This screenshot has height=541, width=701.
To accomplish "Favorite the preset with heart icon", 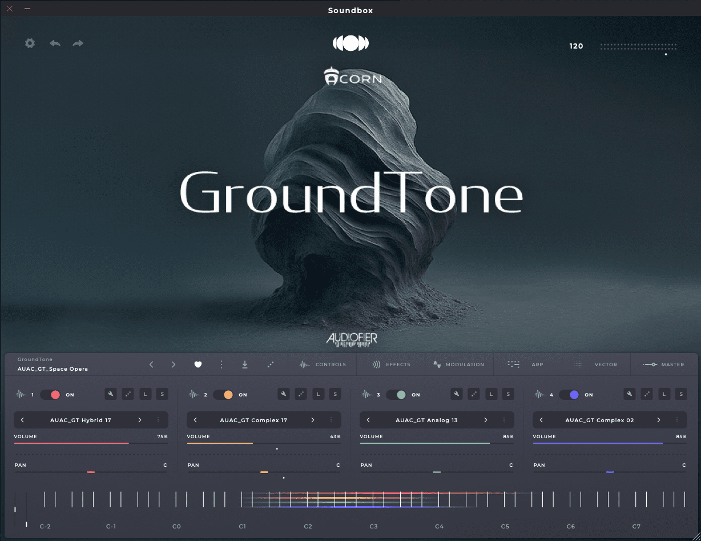I will coord(198,364).
